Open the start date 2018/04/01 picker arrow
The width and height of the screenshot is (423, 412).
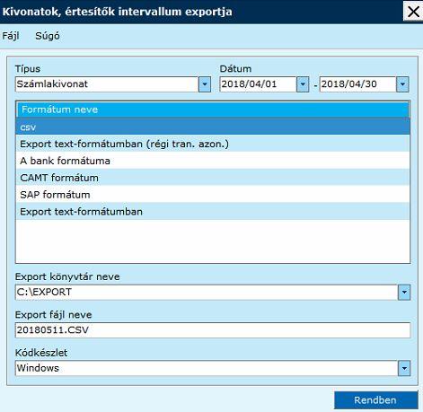click(303, 84)
